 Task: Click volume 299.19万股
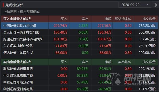point(147,69)
